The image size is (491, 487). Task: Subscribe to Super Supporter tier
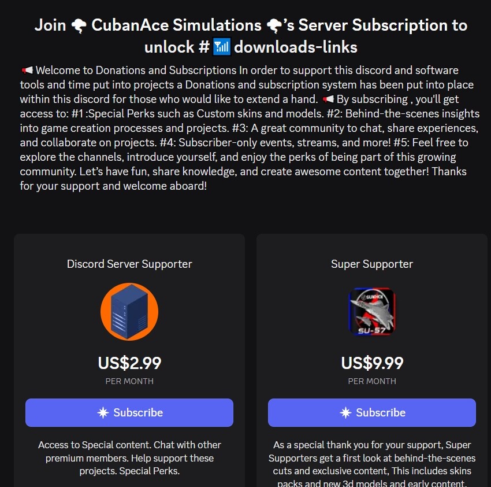(x=372, y=413)
